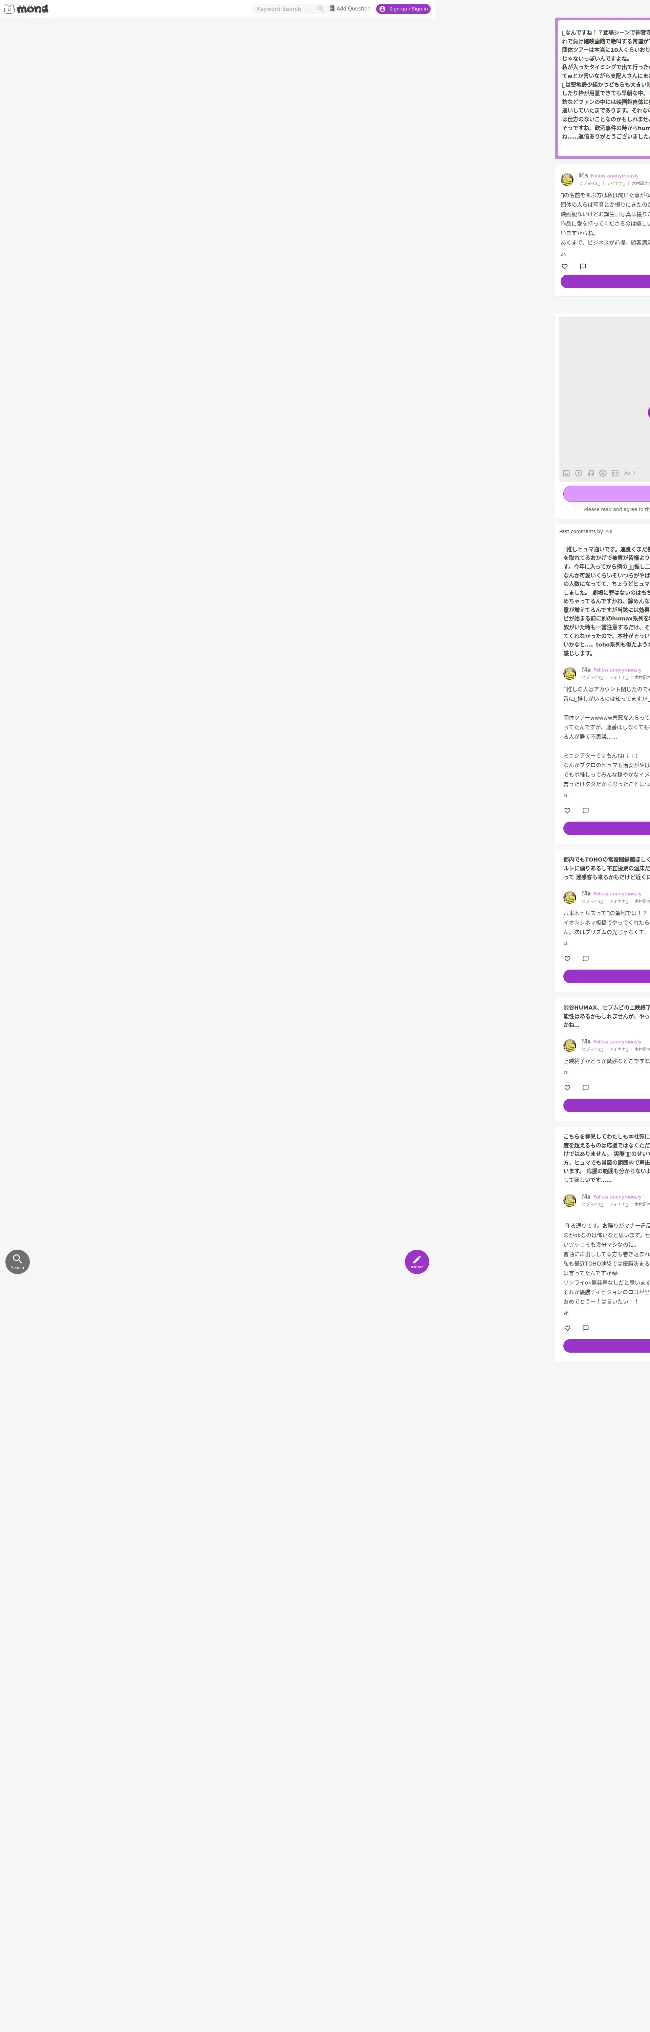Click the "2h" timestamp

click(563, 255)
